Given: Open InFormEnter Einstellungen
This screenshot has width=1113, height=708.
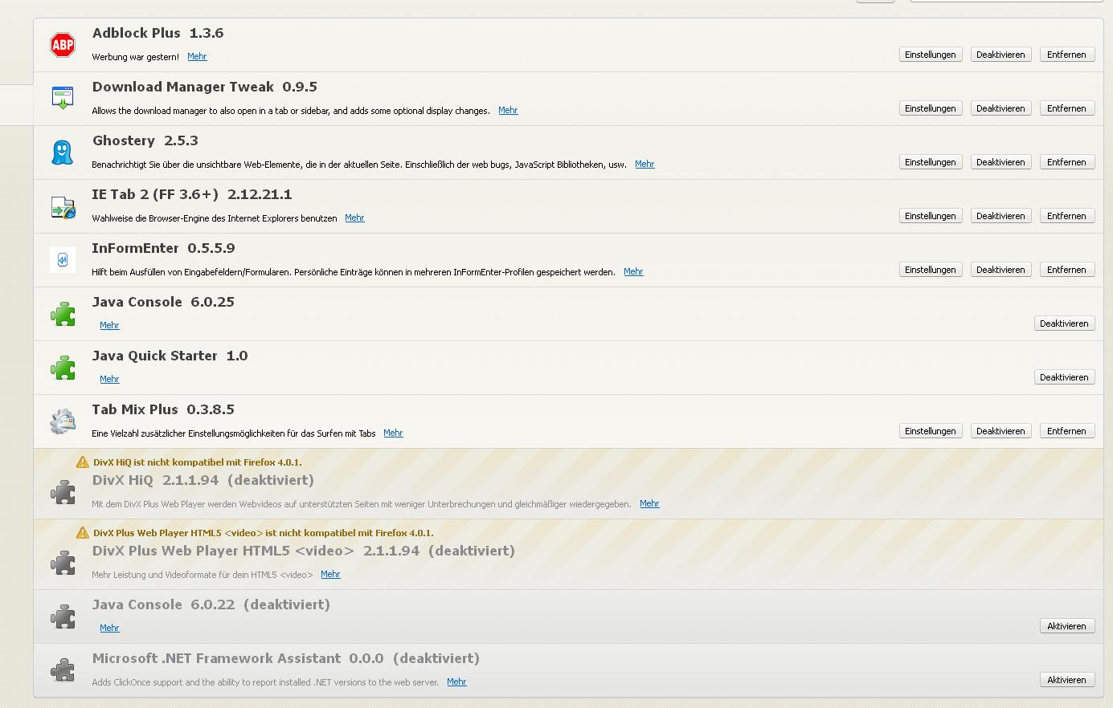Looking at the screenshot, I should point(931,270).
